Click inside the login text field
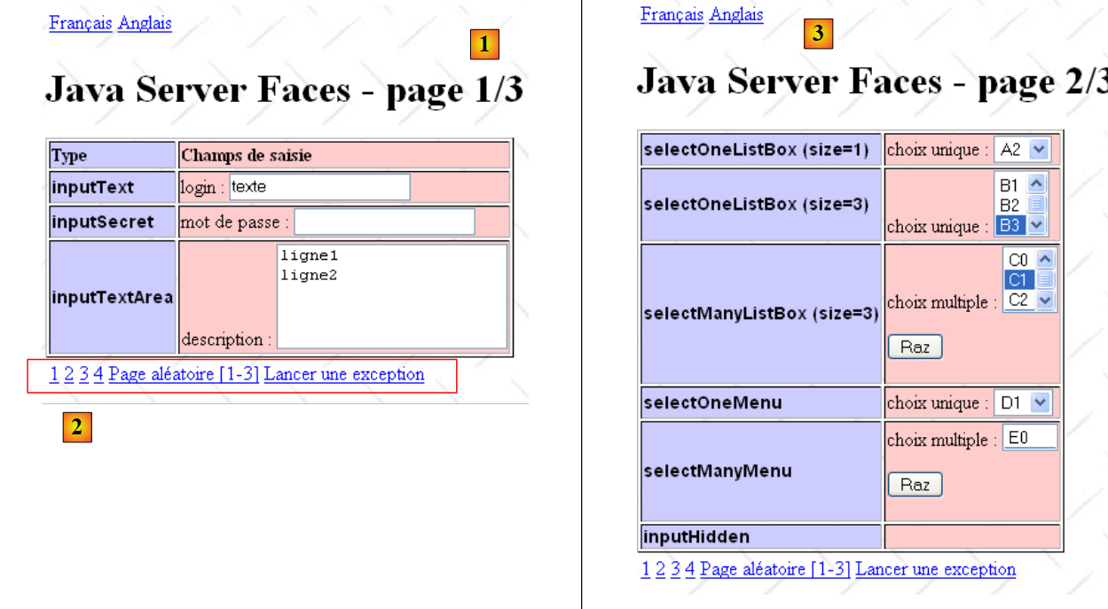This screenshot has height=609, width=1108. click(x=318, y=187)
